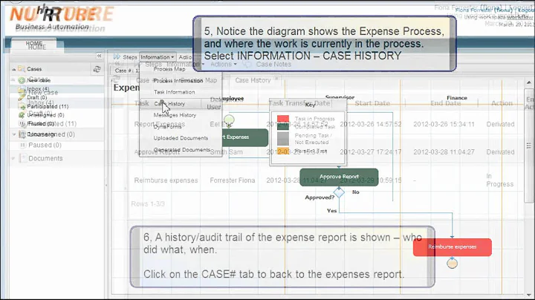
Task: Switch to the Case History tab
Action: coord(253,80)
